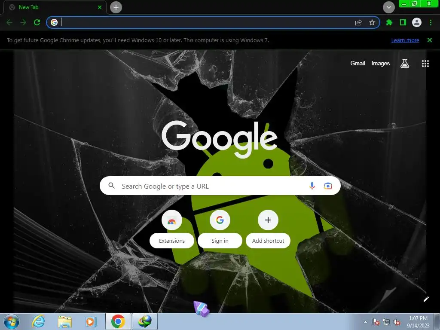This screenshot has height=330, width=440.
Task: Click the Sign in shortcut label
Action: 220,241
